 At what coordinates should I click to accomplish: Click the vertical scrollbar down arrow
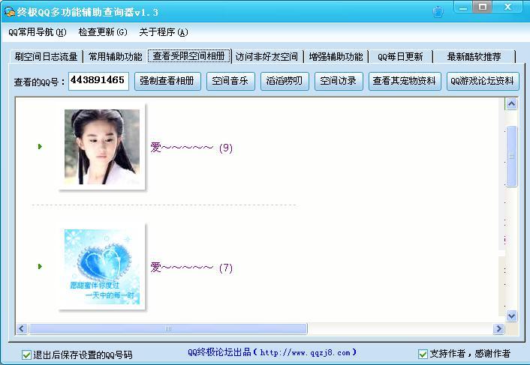point(511,316)
